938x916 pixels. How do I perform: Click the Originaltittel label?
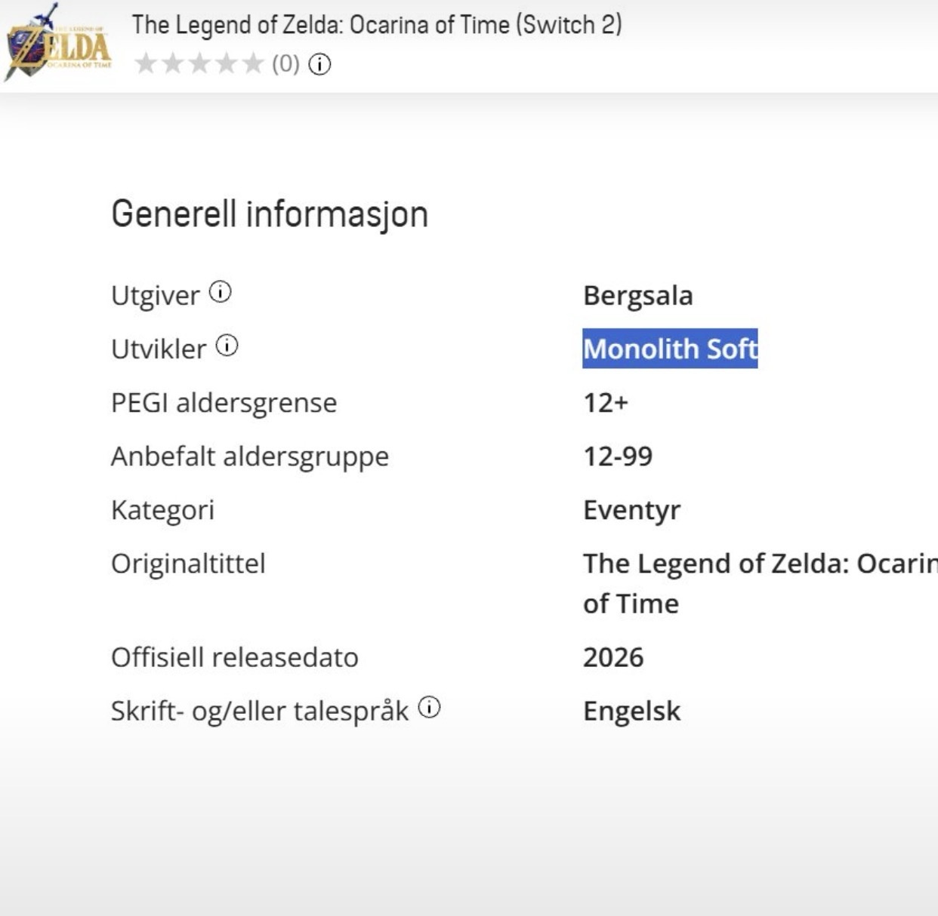coord(188,564)
